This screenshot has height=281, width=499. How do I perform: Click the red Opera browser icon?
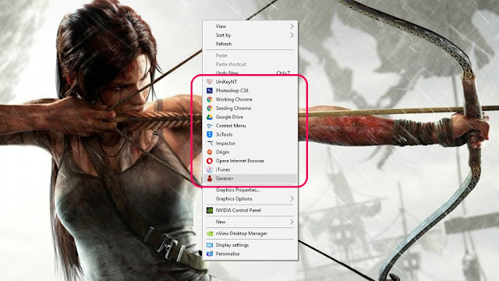pyautogui.click(x=210, y=161)
